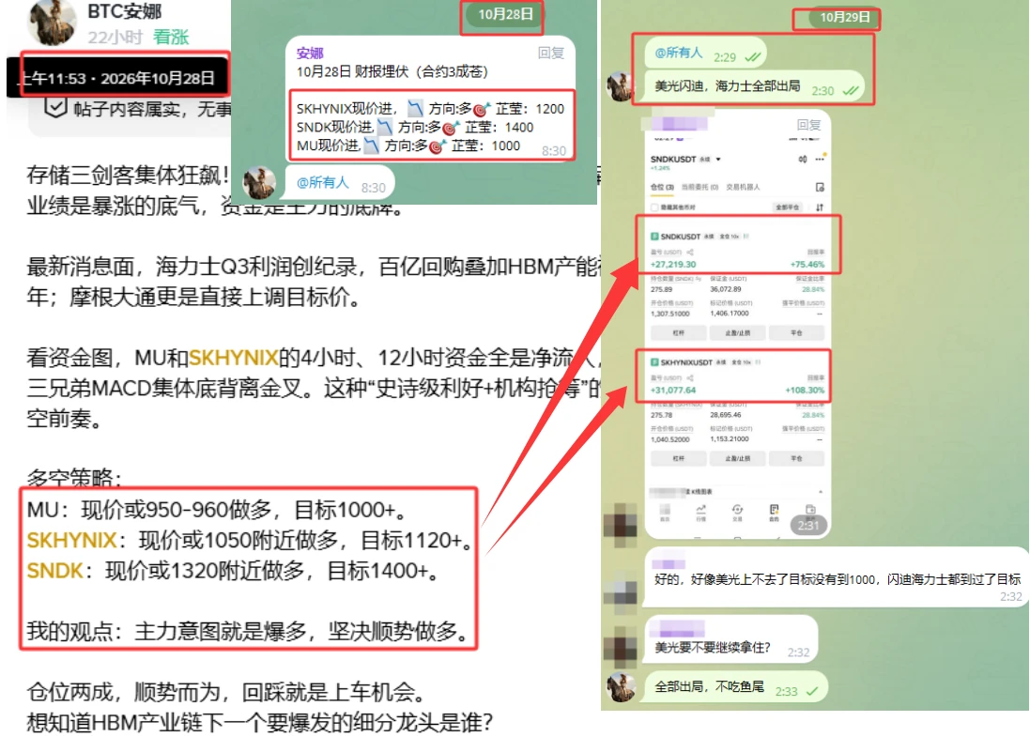Image resolution: width=1030 pixels, height=737 pixels.
Task: Go to 行情 in the bottom navigation
Action: 700,513
